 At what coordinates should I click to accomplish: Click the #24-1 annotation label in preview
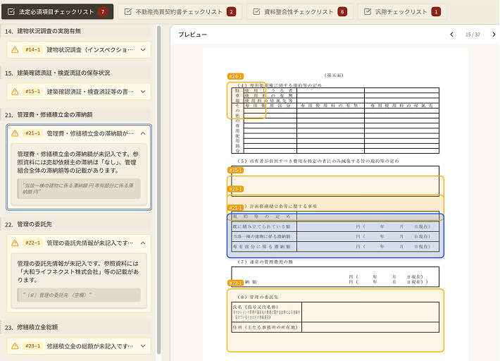(x=235, y=76)
